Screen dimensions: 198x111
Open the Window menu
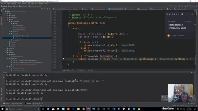tap(41, 3)
